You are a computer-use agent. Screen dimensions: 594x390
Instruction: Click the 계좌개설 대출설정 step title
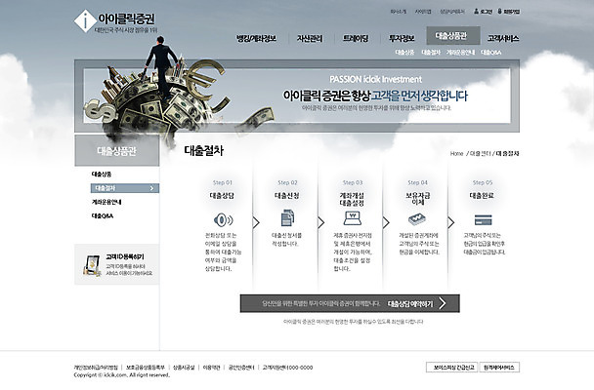click(352, 199)
